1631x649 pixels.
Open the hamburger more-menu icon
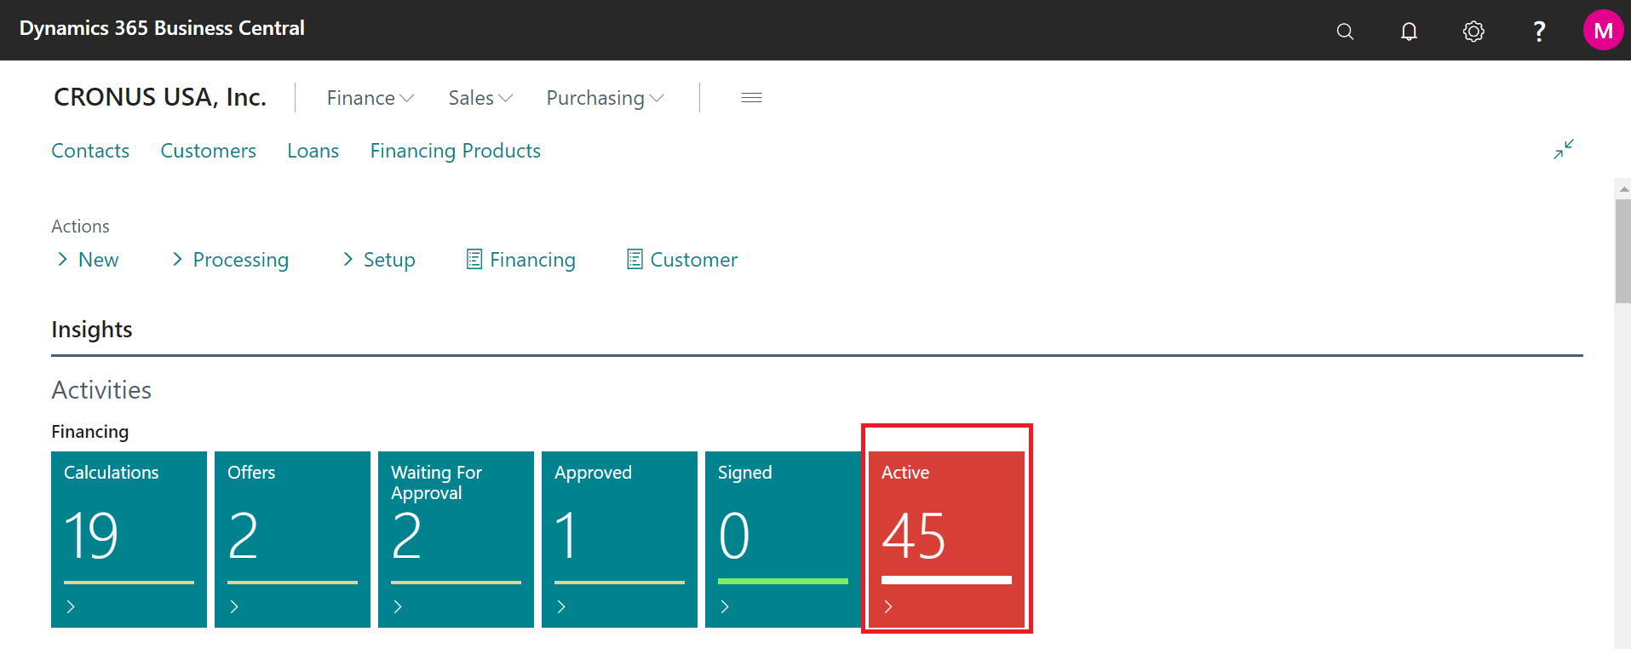(x=751, y=98)
